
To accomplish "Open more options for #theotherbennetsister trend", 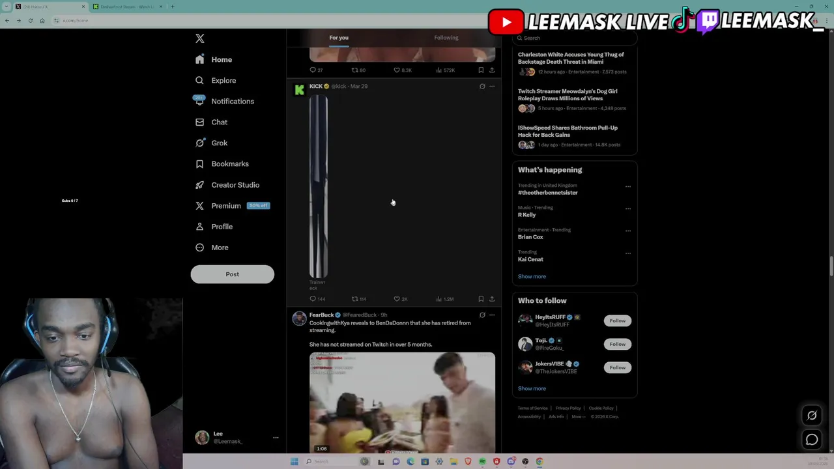I will pos(628,186).
